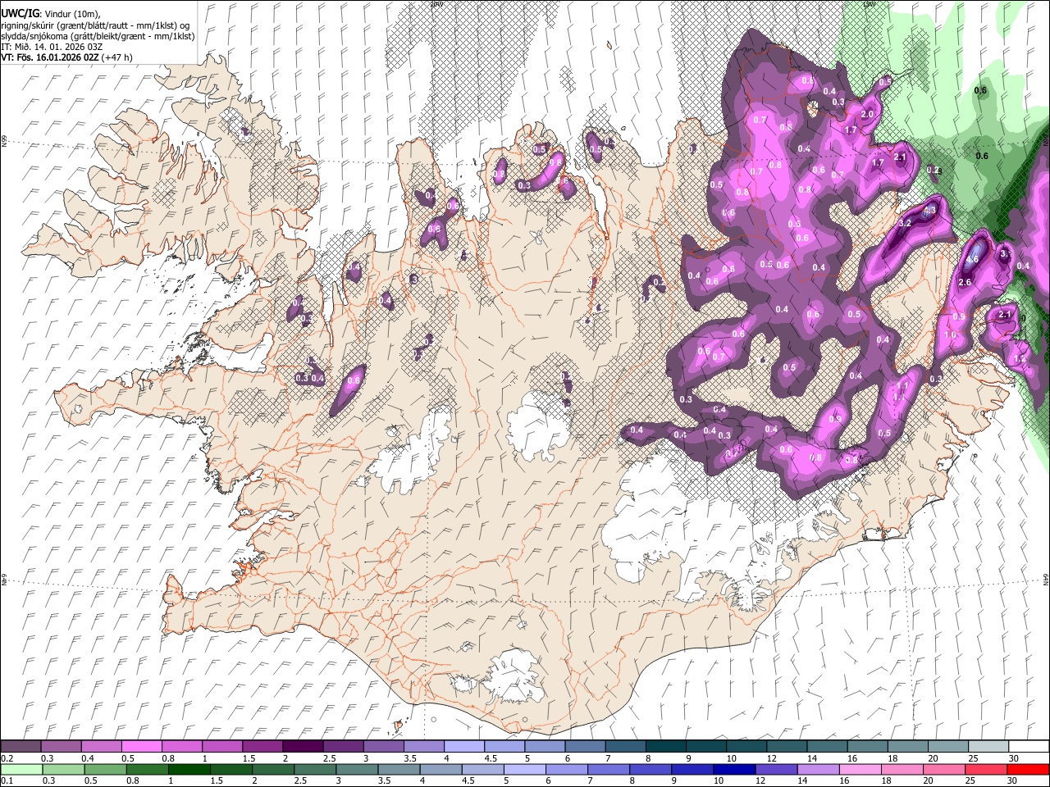Choose the light pink rain swatch between 16 and 18
1050x787 pixels.
(861, 769)
